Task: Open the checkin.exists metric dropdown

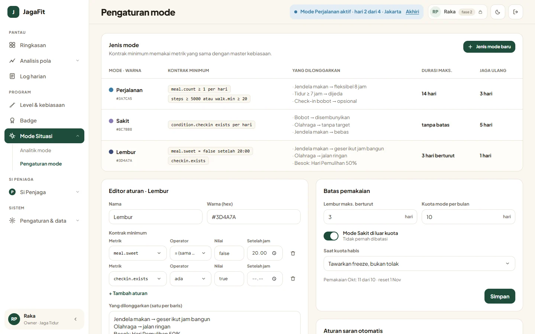Action: (138, 279)
